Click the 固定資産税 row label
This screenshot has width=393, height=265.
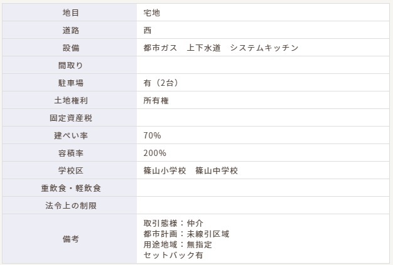pyautogui.click(x=71, y=118)
